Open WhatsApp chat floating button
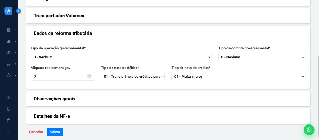The height and width of the screenshot is (140, 319). tap(309, 129)
